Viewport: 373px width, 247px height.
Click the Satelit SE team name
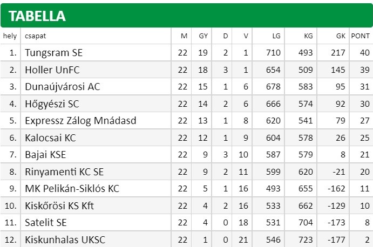point(46,223)
